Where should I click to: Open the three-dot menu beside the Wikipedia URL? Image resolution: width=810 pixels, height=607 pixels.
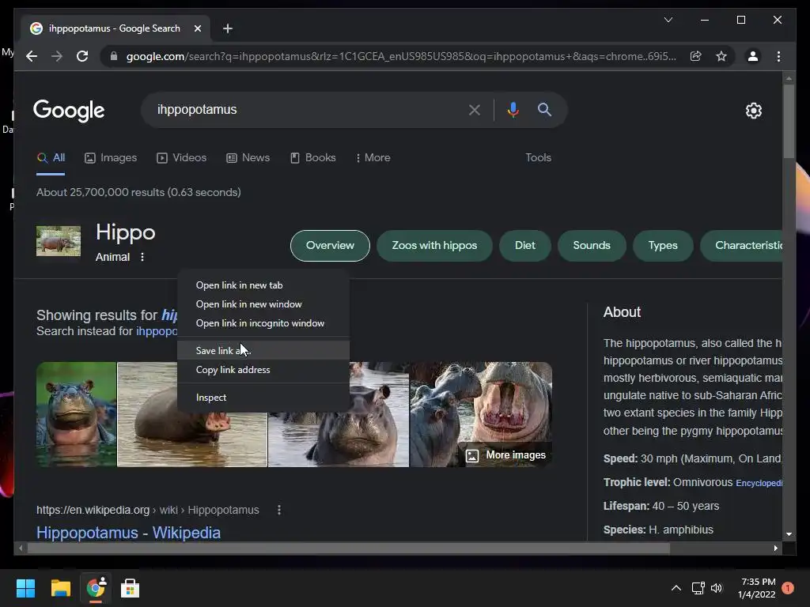pyautogui.click(x=279, y=510)
